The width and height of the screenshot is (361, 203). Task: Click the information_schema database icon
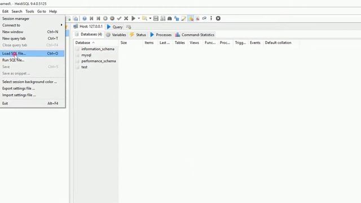77,49
